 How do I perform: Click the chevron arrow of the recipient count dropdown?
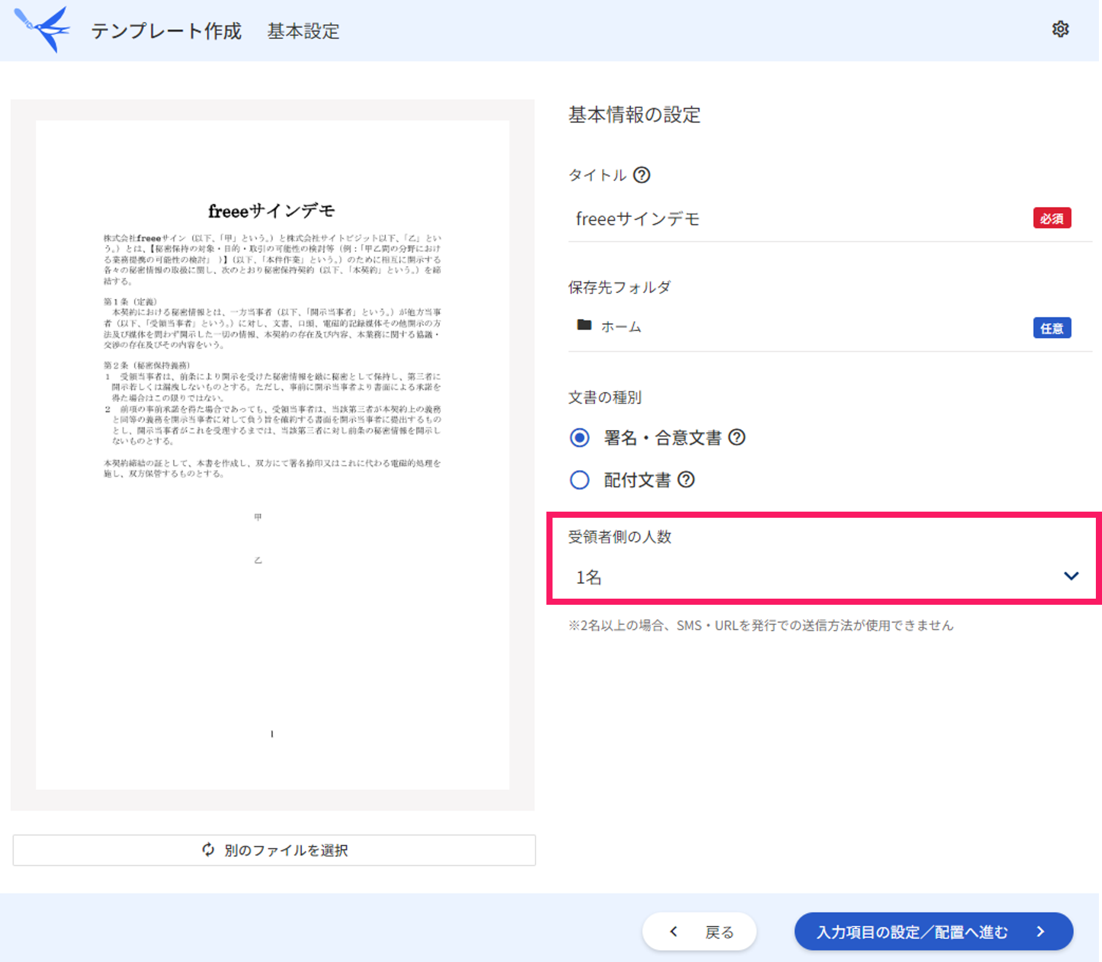tap(1071, 576)
